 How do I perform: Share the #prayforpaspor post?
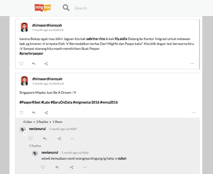click(x=46, y=64)
